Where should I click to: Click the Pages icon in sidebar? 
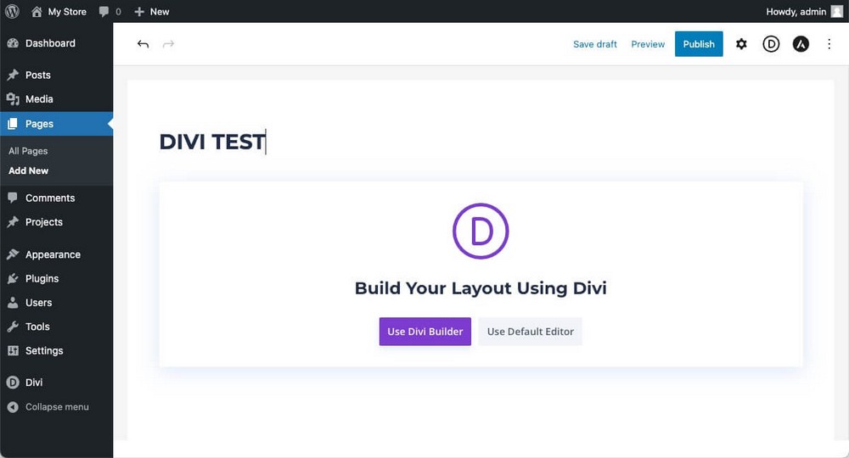(13, 124)
